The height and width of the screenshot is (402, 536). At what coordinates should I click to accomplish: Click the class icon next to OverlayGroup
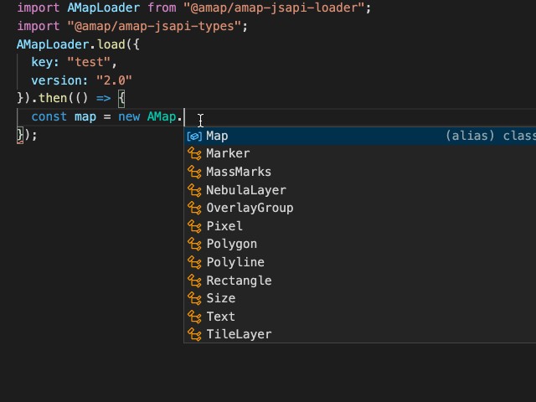coord(194,208)
